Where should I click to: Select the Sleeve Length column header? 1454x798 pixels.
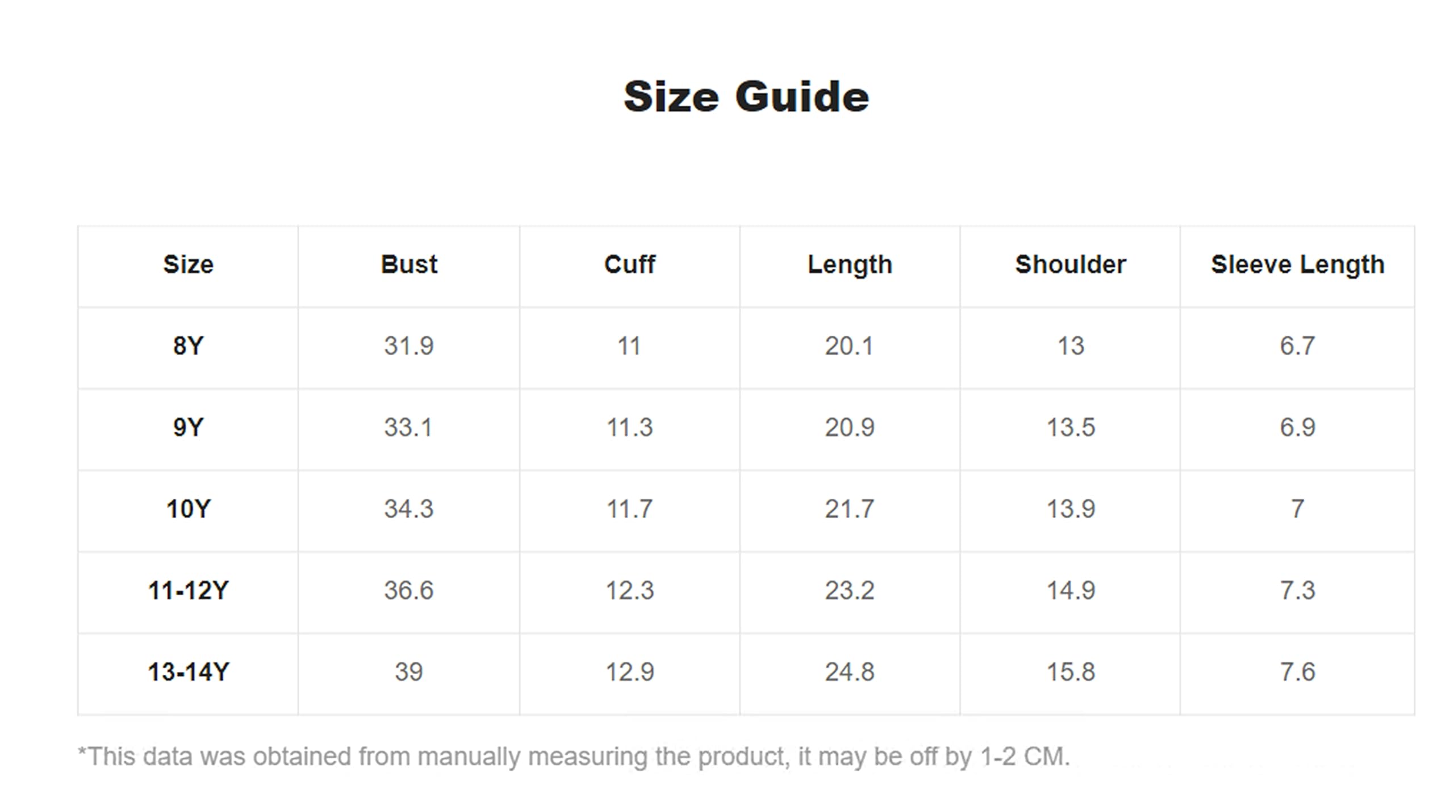[1297, 265]
